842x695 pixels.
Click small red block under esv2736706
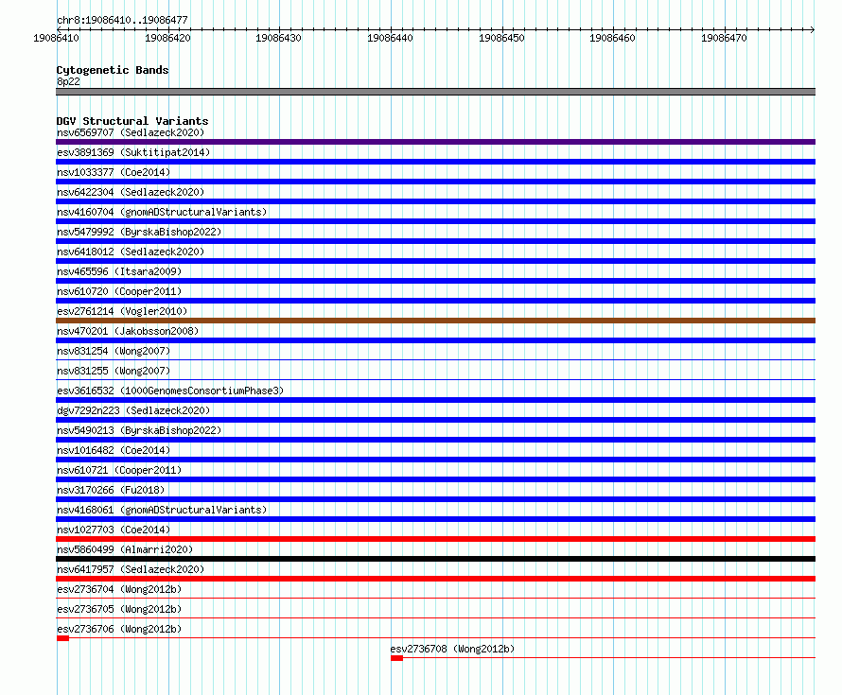(62, 638)
